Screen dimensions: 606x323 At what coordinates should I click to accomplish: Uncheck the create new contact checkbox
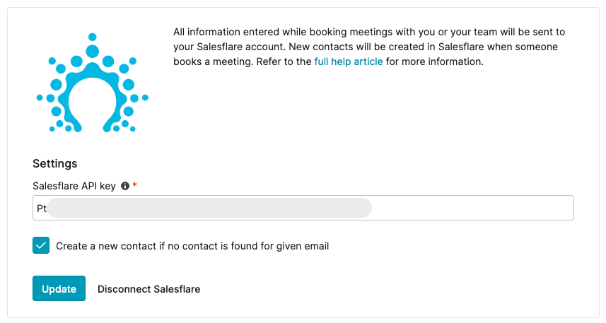coord(41,245)
